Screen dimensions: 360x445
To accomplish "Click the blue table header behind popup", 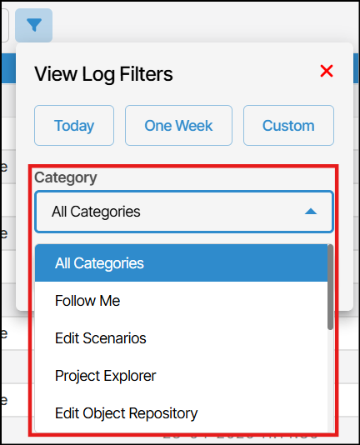I will [x=357, y=68].
